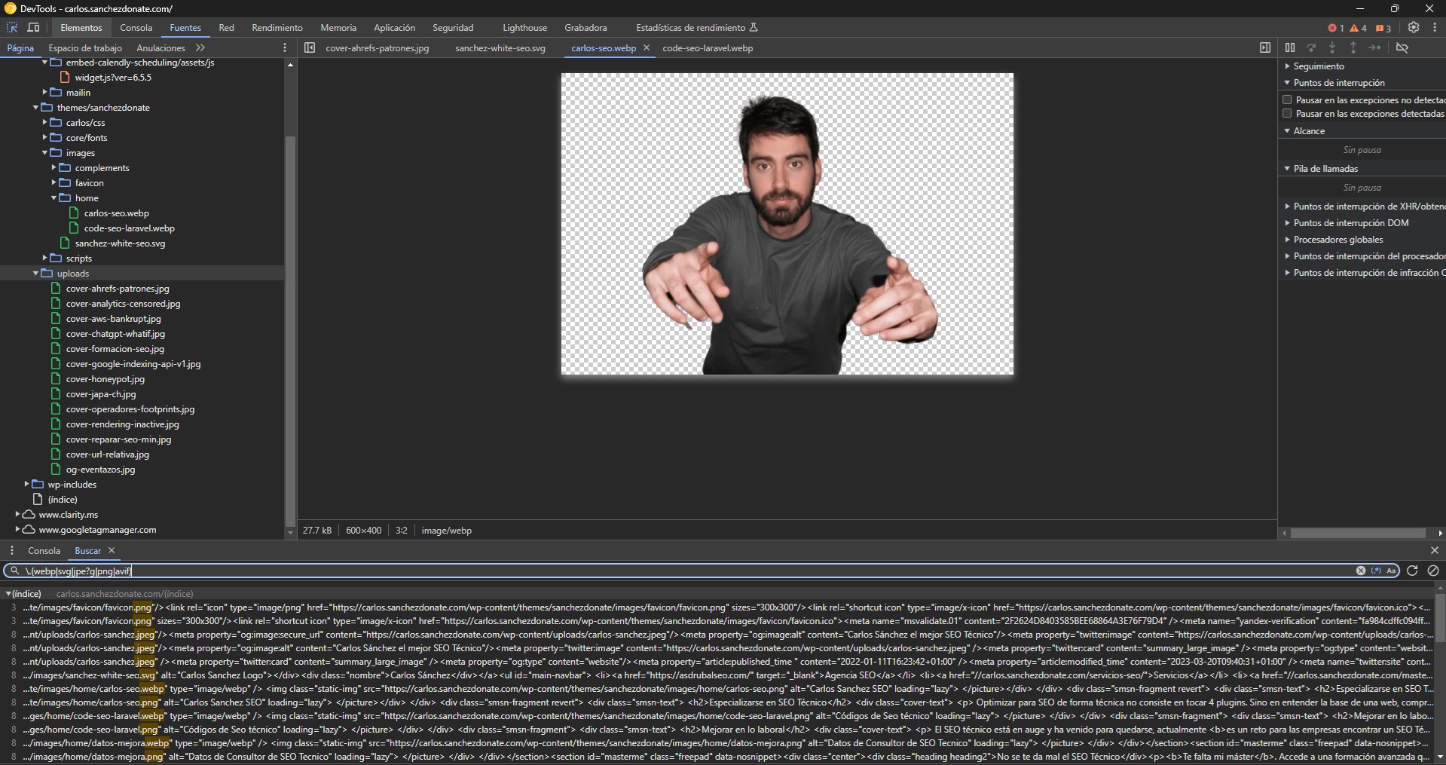Open the code-seo-laravel.webp file tab
1446x765 pixels.
(707, 48)
